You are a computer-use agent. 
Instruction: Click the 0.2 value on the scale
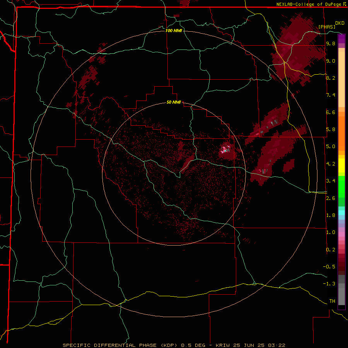331,250
